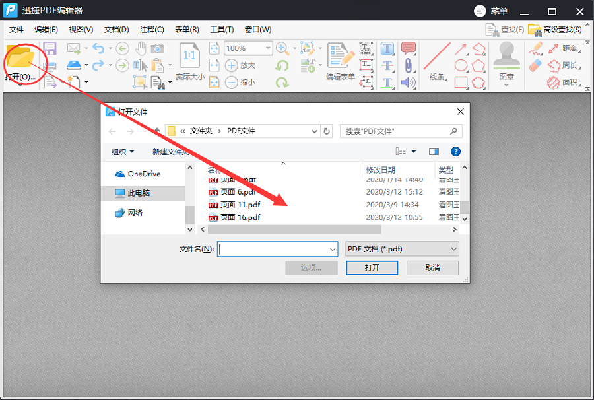Click the Scan document icon
Screen dimensions: 594x400
coord(74,65)
